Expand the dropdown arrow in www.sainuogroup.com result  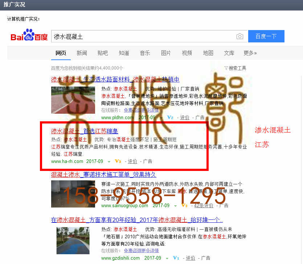(x=176, y=206)
